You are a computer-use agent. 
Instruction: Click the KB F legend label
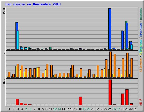pyautogui.click(x=141, y=102)
